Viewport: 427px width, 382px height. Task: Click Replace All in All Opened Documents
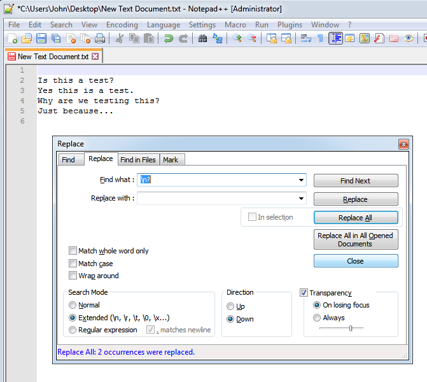[356, 239]
